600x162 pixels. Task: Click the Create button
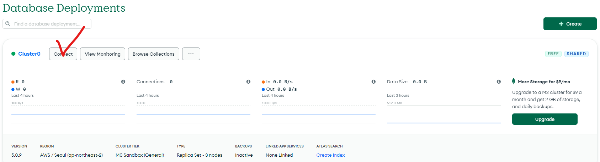(x=570, y=24)
